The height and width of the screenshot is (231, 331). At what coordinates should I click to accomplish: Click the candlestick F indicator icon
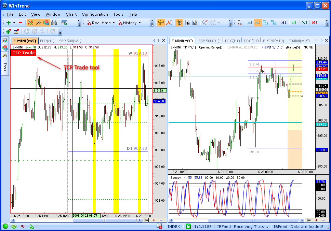tap(204, 23)
